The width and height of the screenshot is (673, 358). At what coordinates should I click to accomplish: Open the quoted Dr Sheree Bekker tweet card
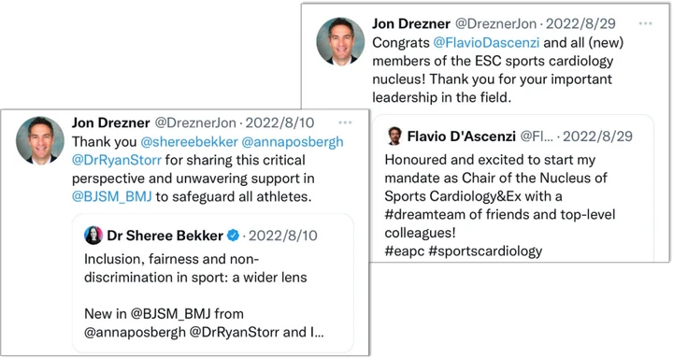coord(213,283)
